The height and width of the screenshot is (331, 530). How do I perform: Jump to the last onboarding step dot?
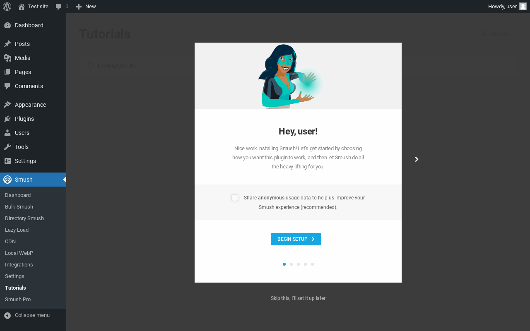(312, 264)
